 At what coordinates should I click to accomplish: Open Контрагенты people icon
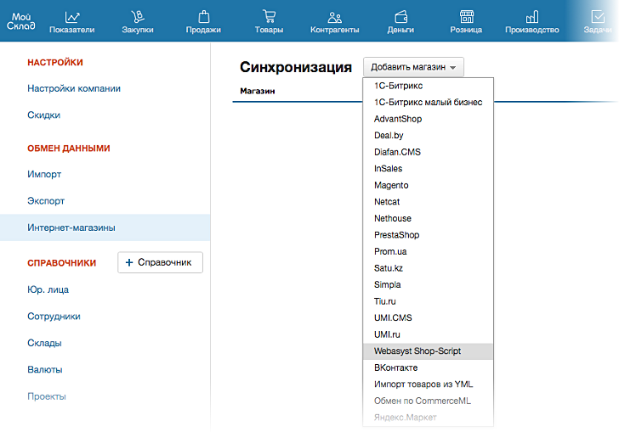point(335,16)
